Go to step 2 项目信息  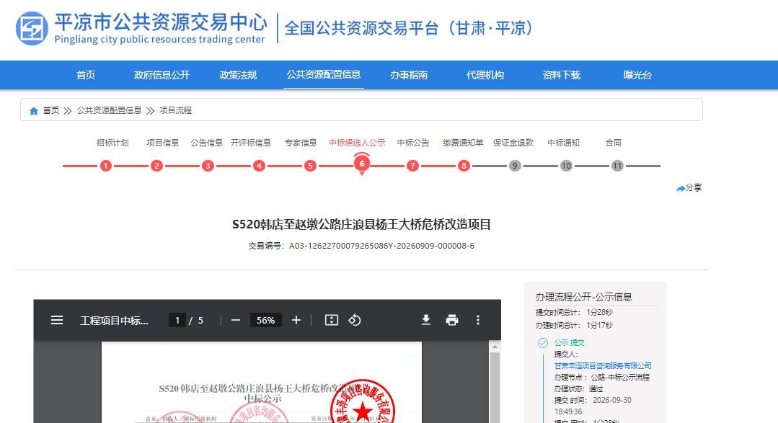tap(156, 166)
